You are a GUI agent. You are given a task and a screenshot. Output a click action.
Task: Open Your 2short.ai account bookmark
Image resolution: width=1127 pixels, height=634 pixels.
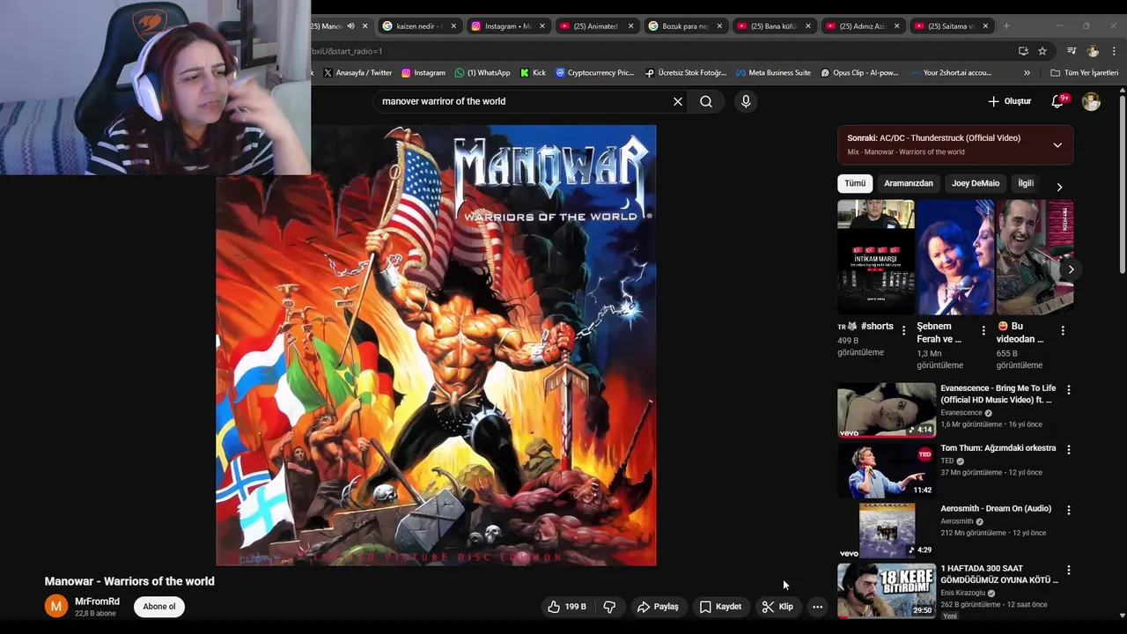951,73
